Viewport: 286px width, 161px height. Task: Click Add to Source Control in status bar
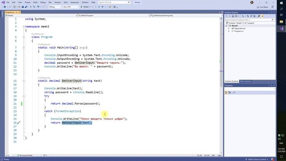(257, 159)
